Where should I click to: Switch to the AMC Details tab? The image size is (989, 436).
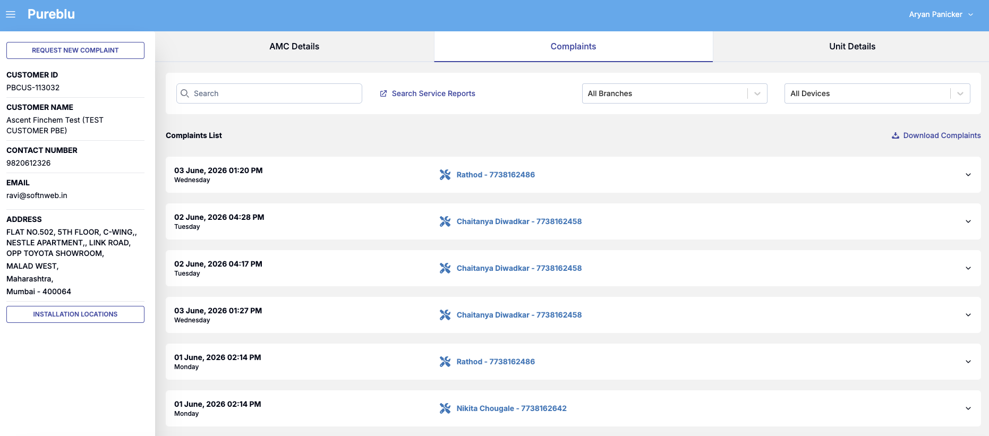[294, 47]
